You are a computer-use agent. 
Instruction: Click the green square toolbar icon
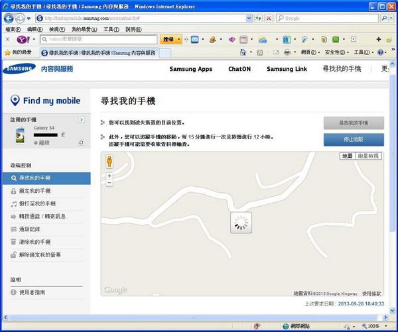point(336,39)
